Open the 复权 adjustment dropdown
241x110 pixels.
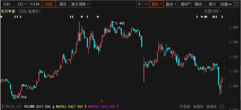[156, 4]
